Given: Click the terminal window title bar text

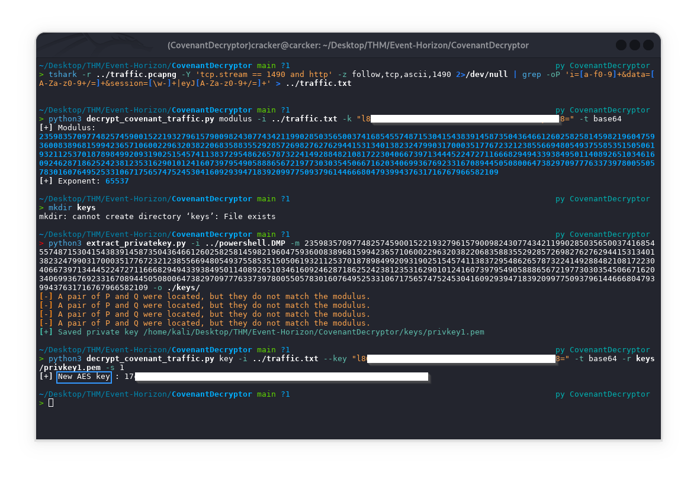Looking at the screenshot, I should [x=348, y=45].
